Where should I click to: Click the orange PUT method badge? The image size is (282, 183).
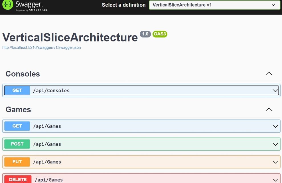pos(17,162)
